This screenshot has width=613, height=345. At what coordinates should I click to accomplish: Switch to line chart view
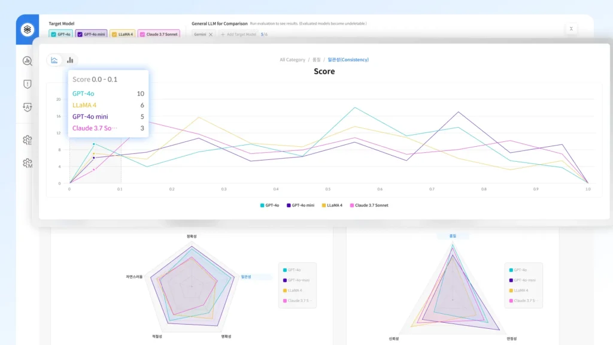tap(55, 60)
